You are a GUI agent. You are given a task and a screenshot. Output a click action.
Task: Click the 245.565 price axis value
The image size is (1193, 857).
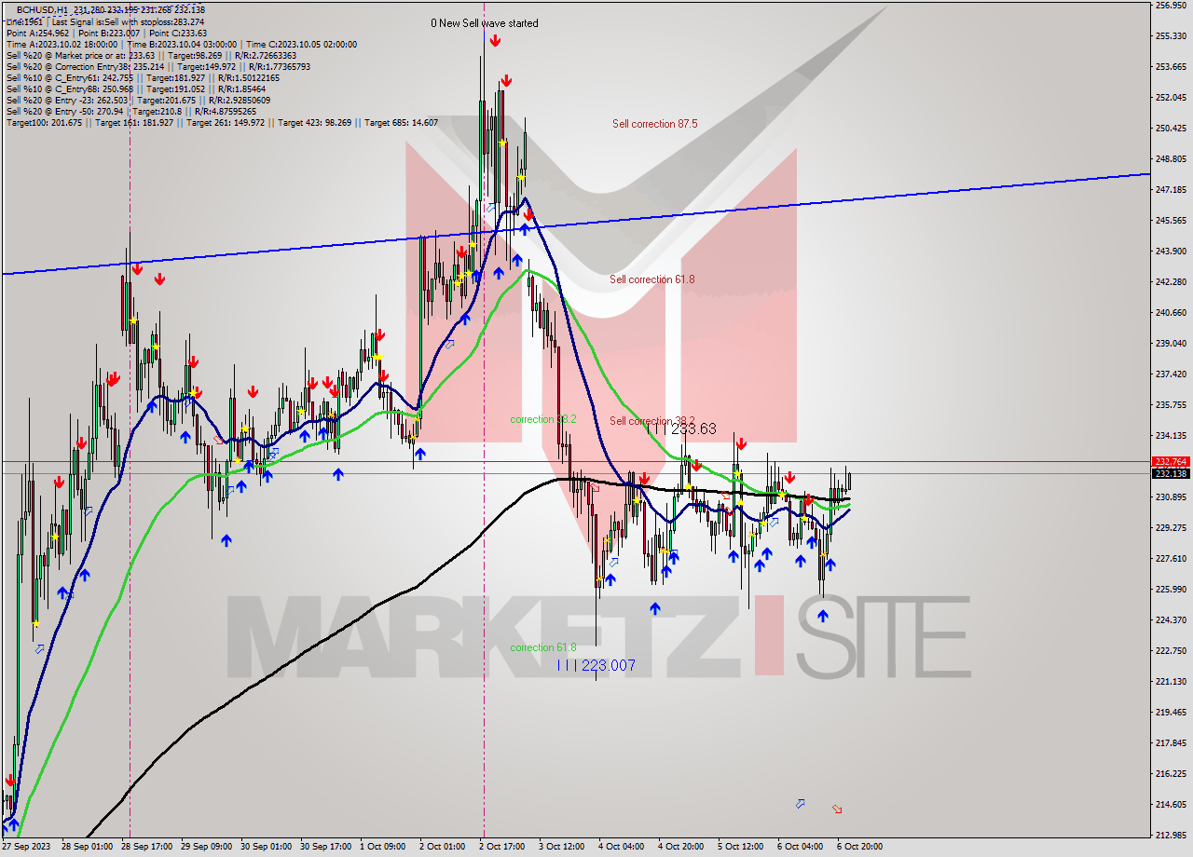point(1171,221)
